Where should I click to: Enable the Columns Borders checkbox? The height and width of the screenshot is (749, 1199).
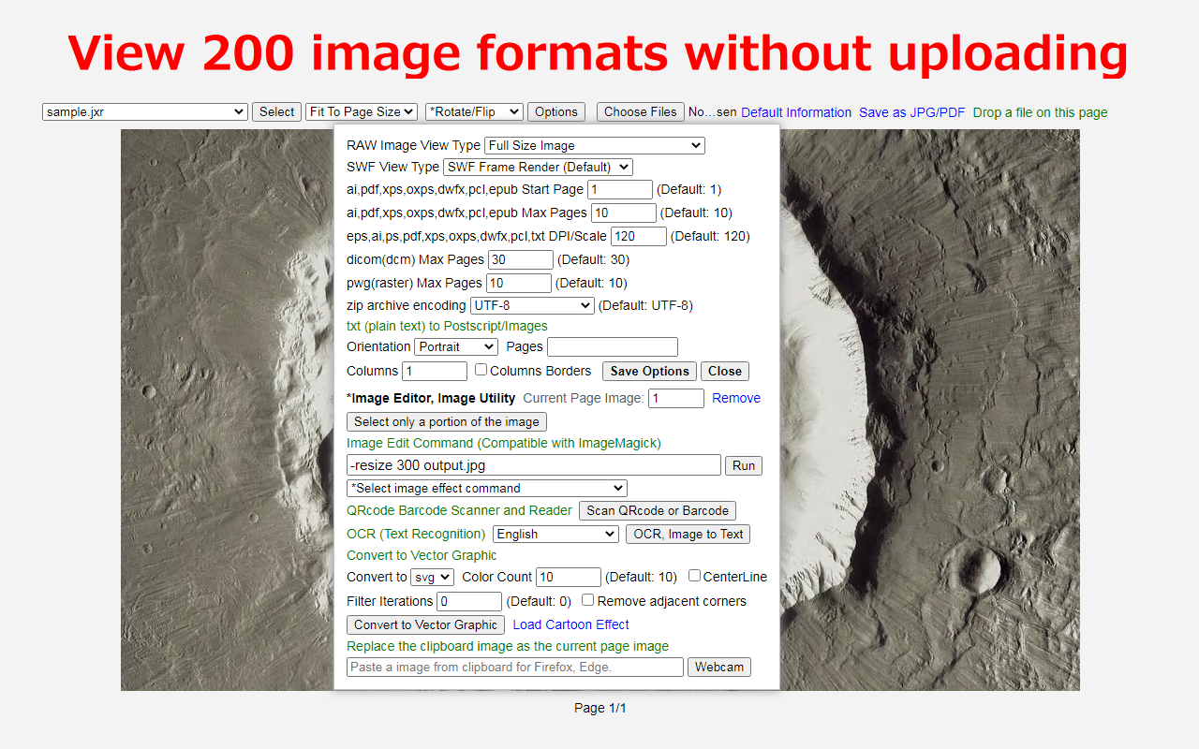coord(481,370)
